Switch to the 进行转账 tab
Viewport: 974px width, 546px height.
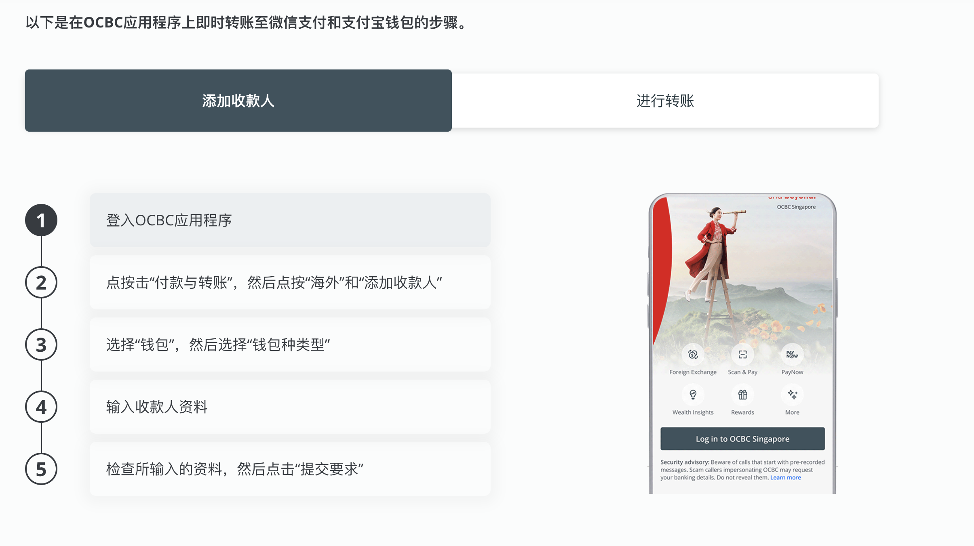click(665, 101)
